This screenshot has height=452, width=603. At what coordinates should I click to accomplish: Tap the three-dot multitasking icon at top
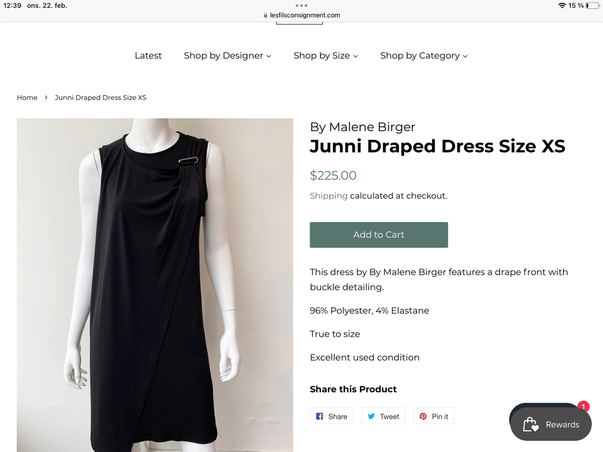click(301, 6)
